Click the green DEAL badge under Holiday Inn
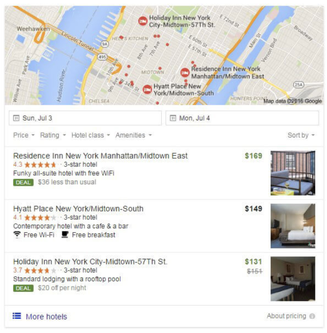 [23, 288]
